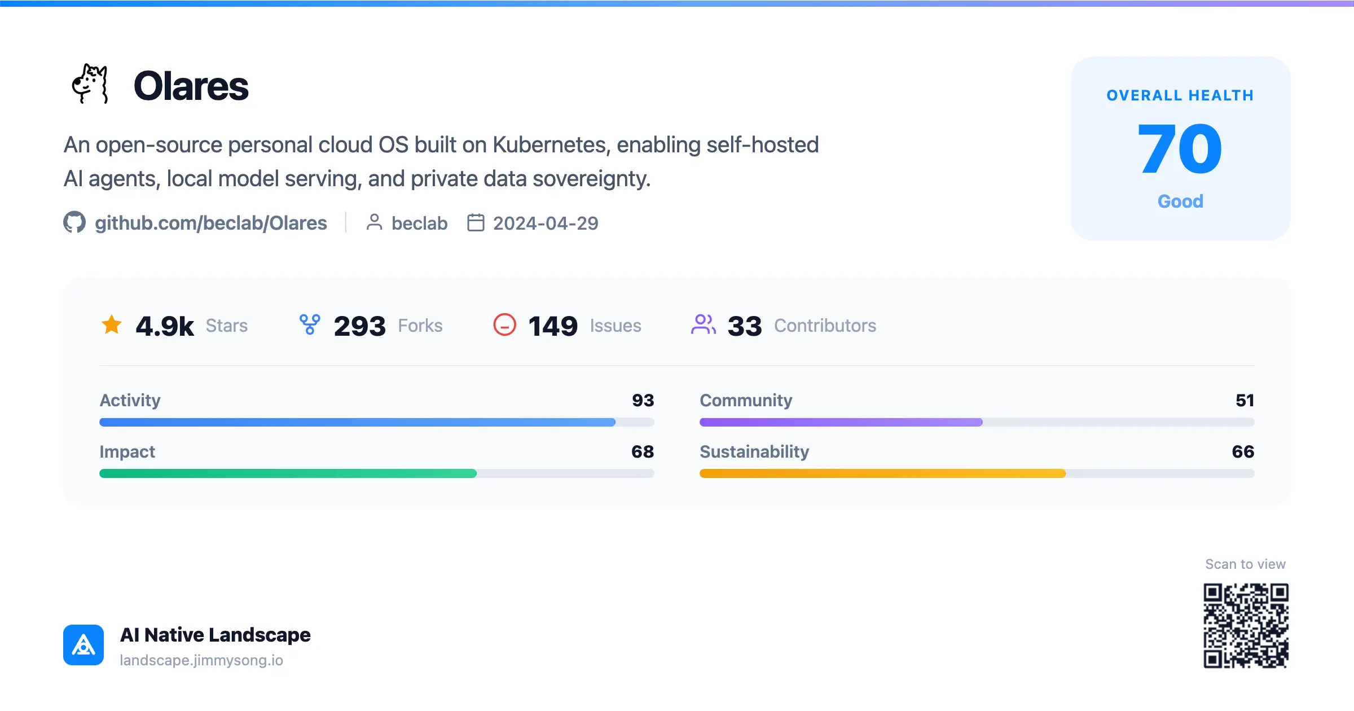Click the purple Community progress bar
Viewport: 1354px width, 711px height.
coord(977,422)
